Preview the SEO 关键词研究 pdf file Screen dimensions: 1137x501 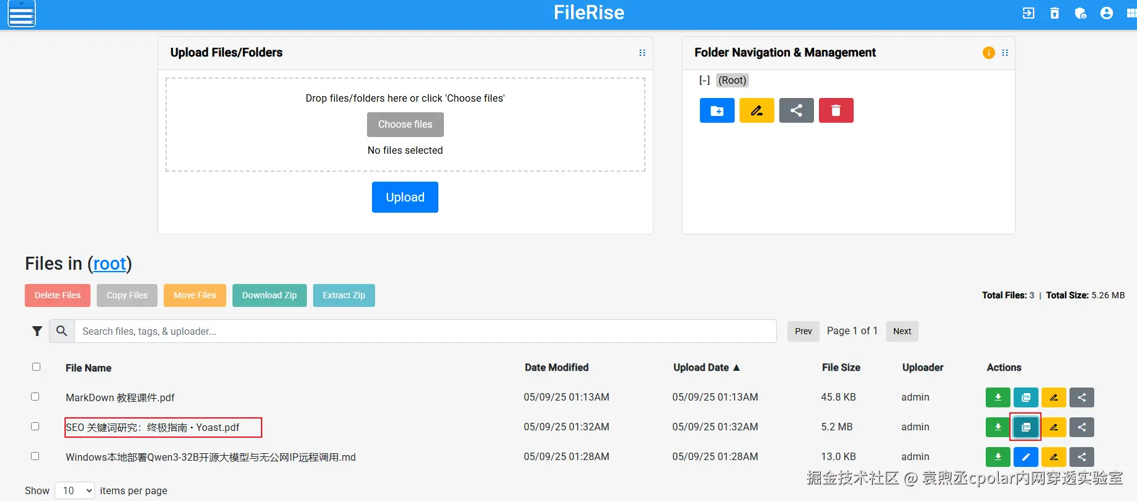point(1026,427)
